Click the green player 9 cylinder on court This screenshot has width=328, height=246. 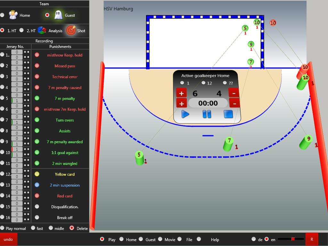tap(306, 143)
